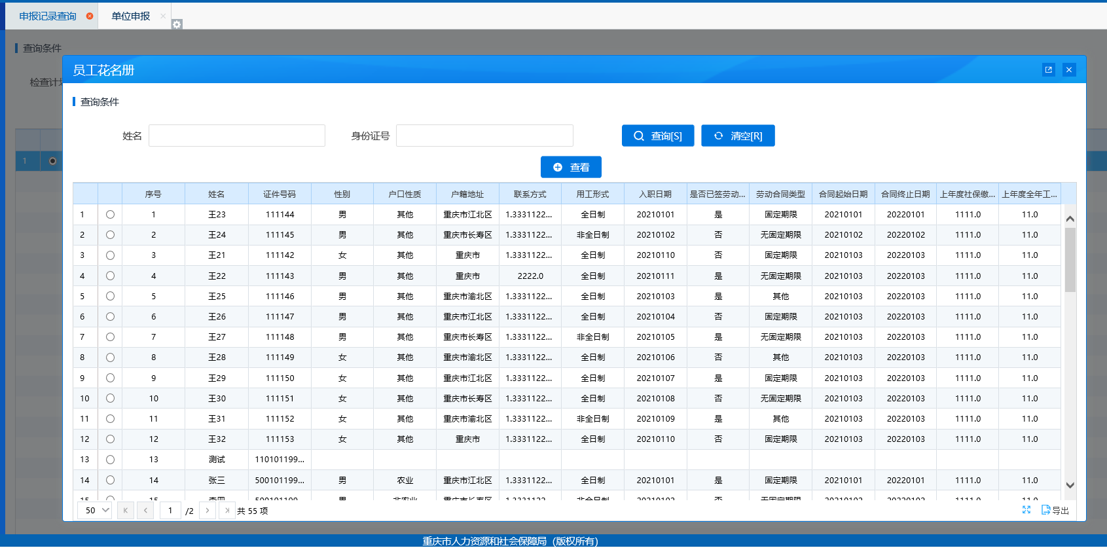
Task: Click 联系方式 column header
Action: pos(530,194)
